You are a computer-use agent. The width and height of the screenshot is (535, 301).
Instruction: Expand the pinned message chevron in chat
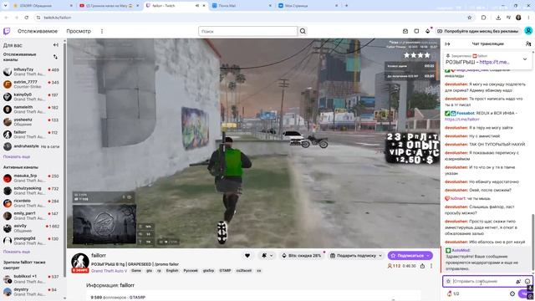525,59
